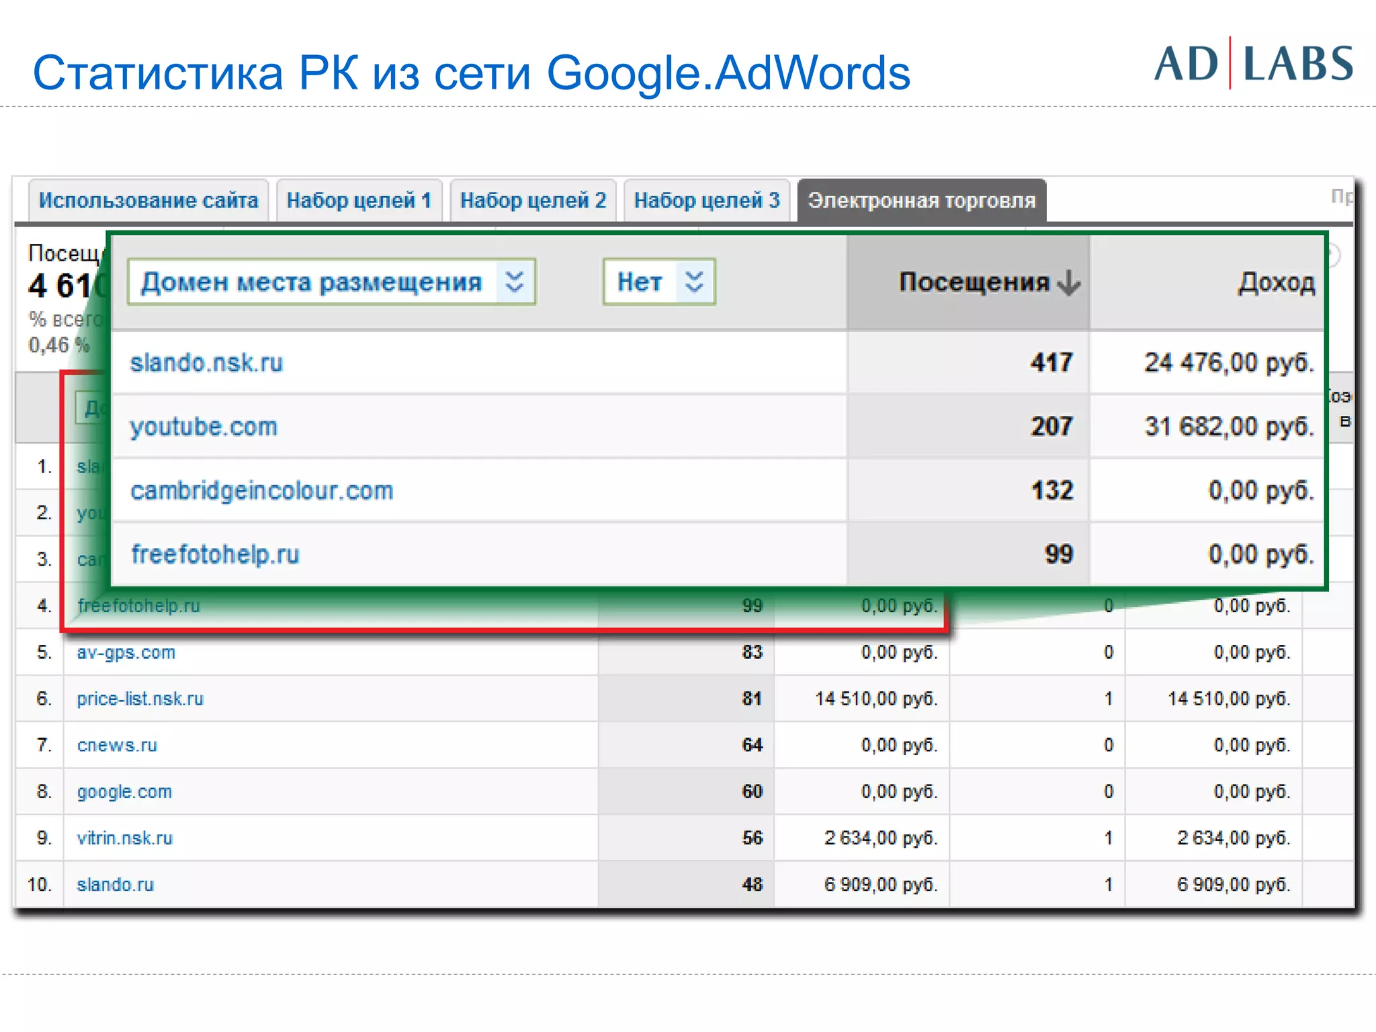Open the google.com link
Viewport: 1376px width, 1032px height.
tap(124, 791)
